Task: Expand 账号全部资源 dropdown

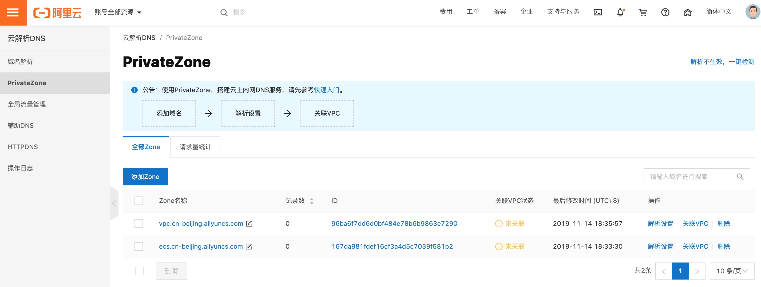Action: click(118, 12)
